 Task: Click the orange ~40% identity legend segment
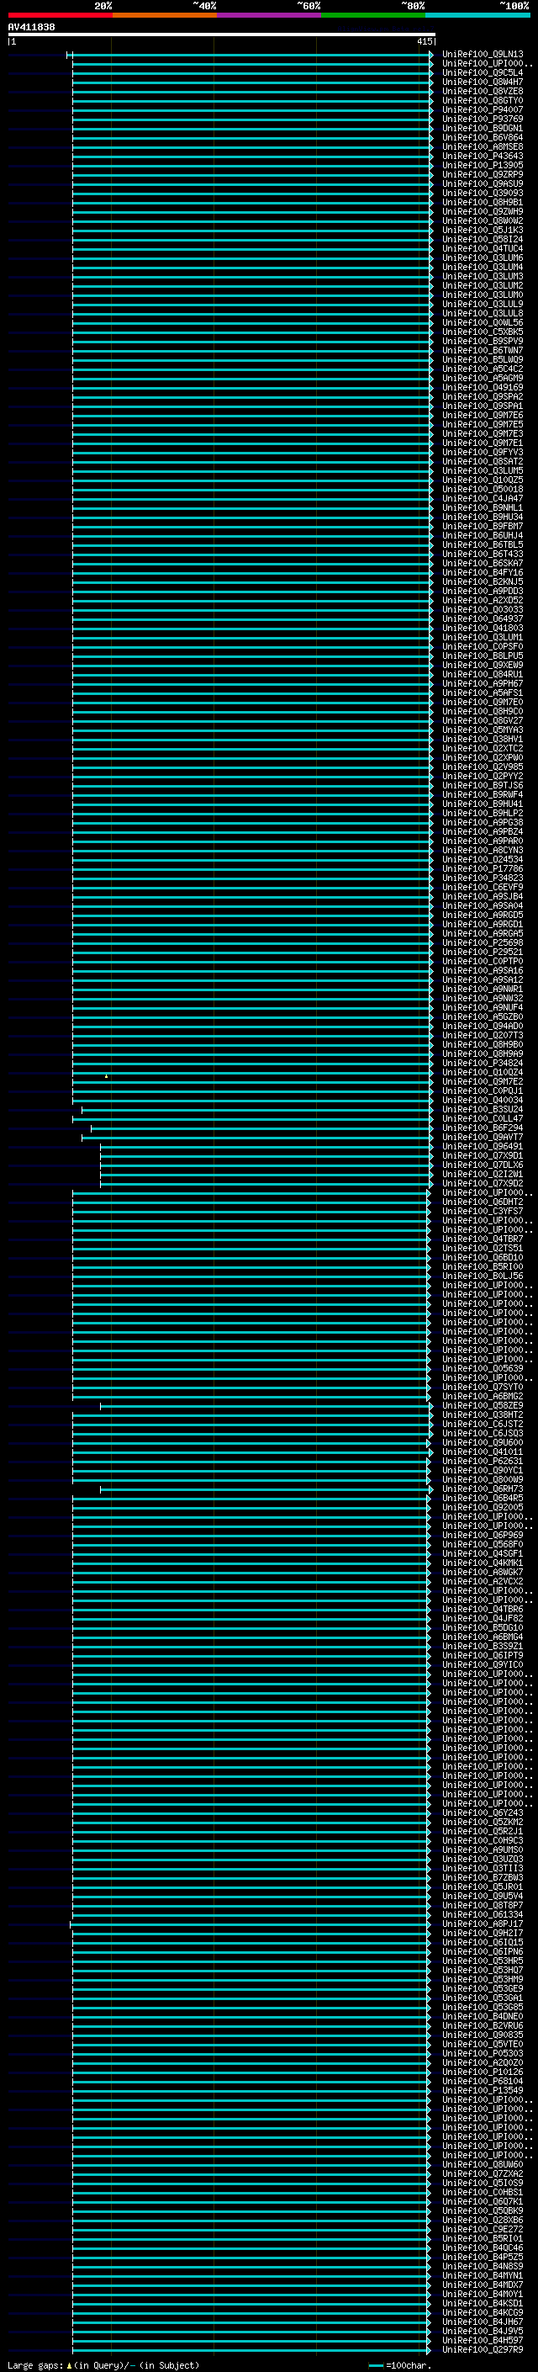[x=165, y=15]
